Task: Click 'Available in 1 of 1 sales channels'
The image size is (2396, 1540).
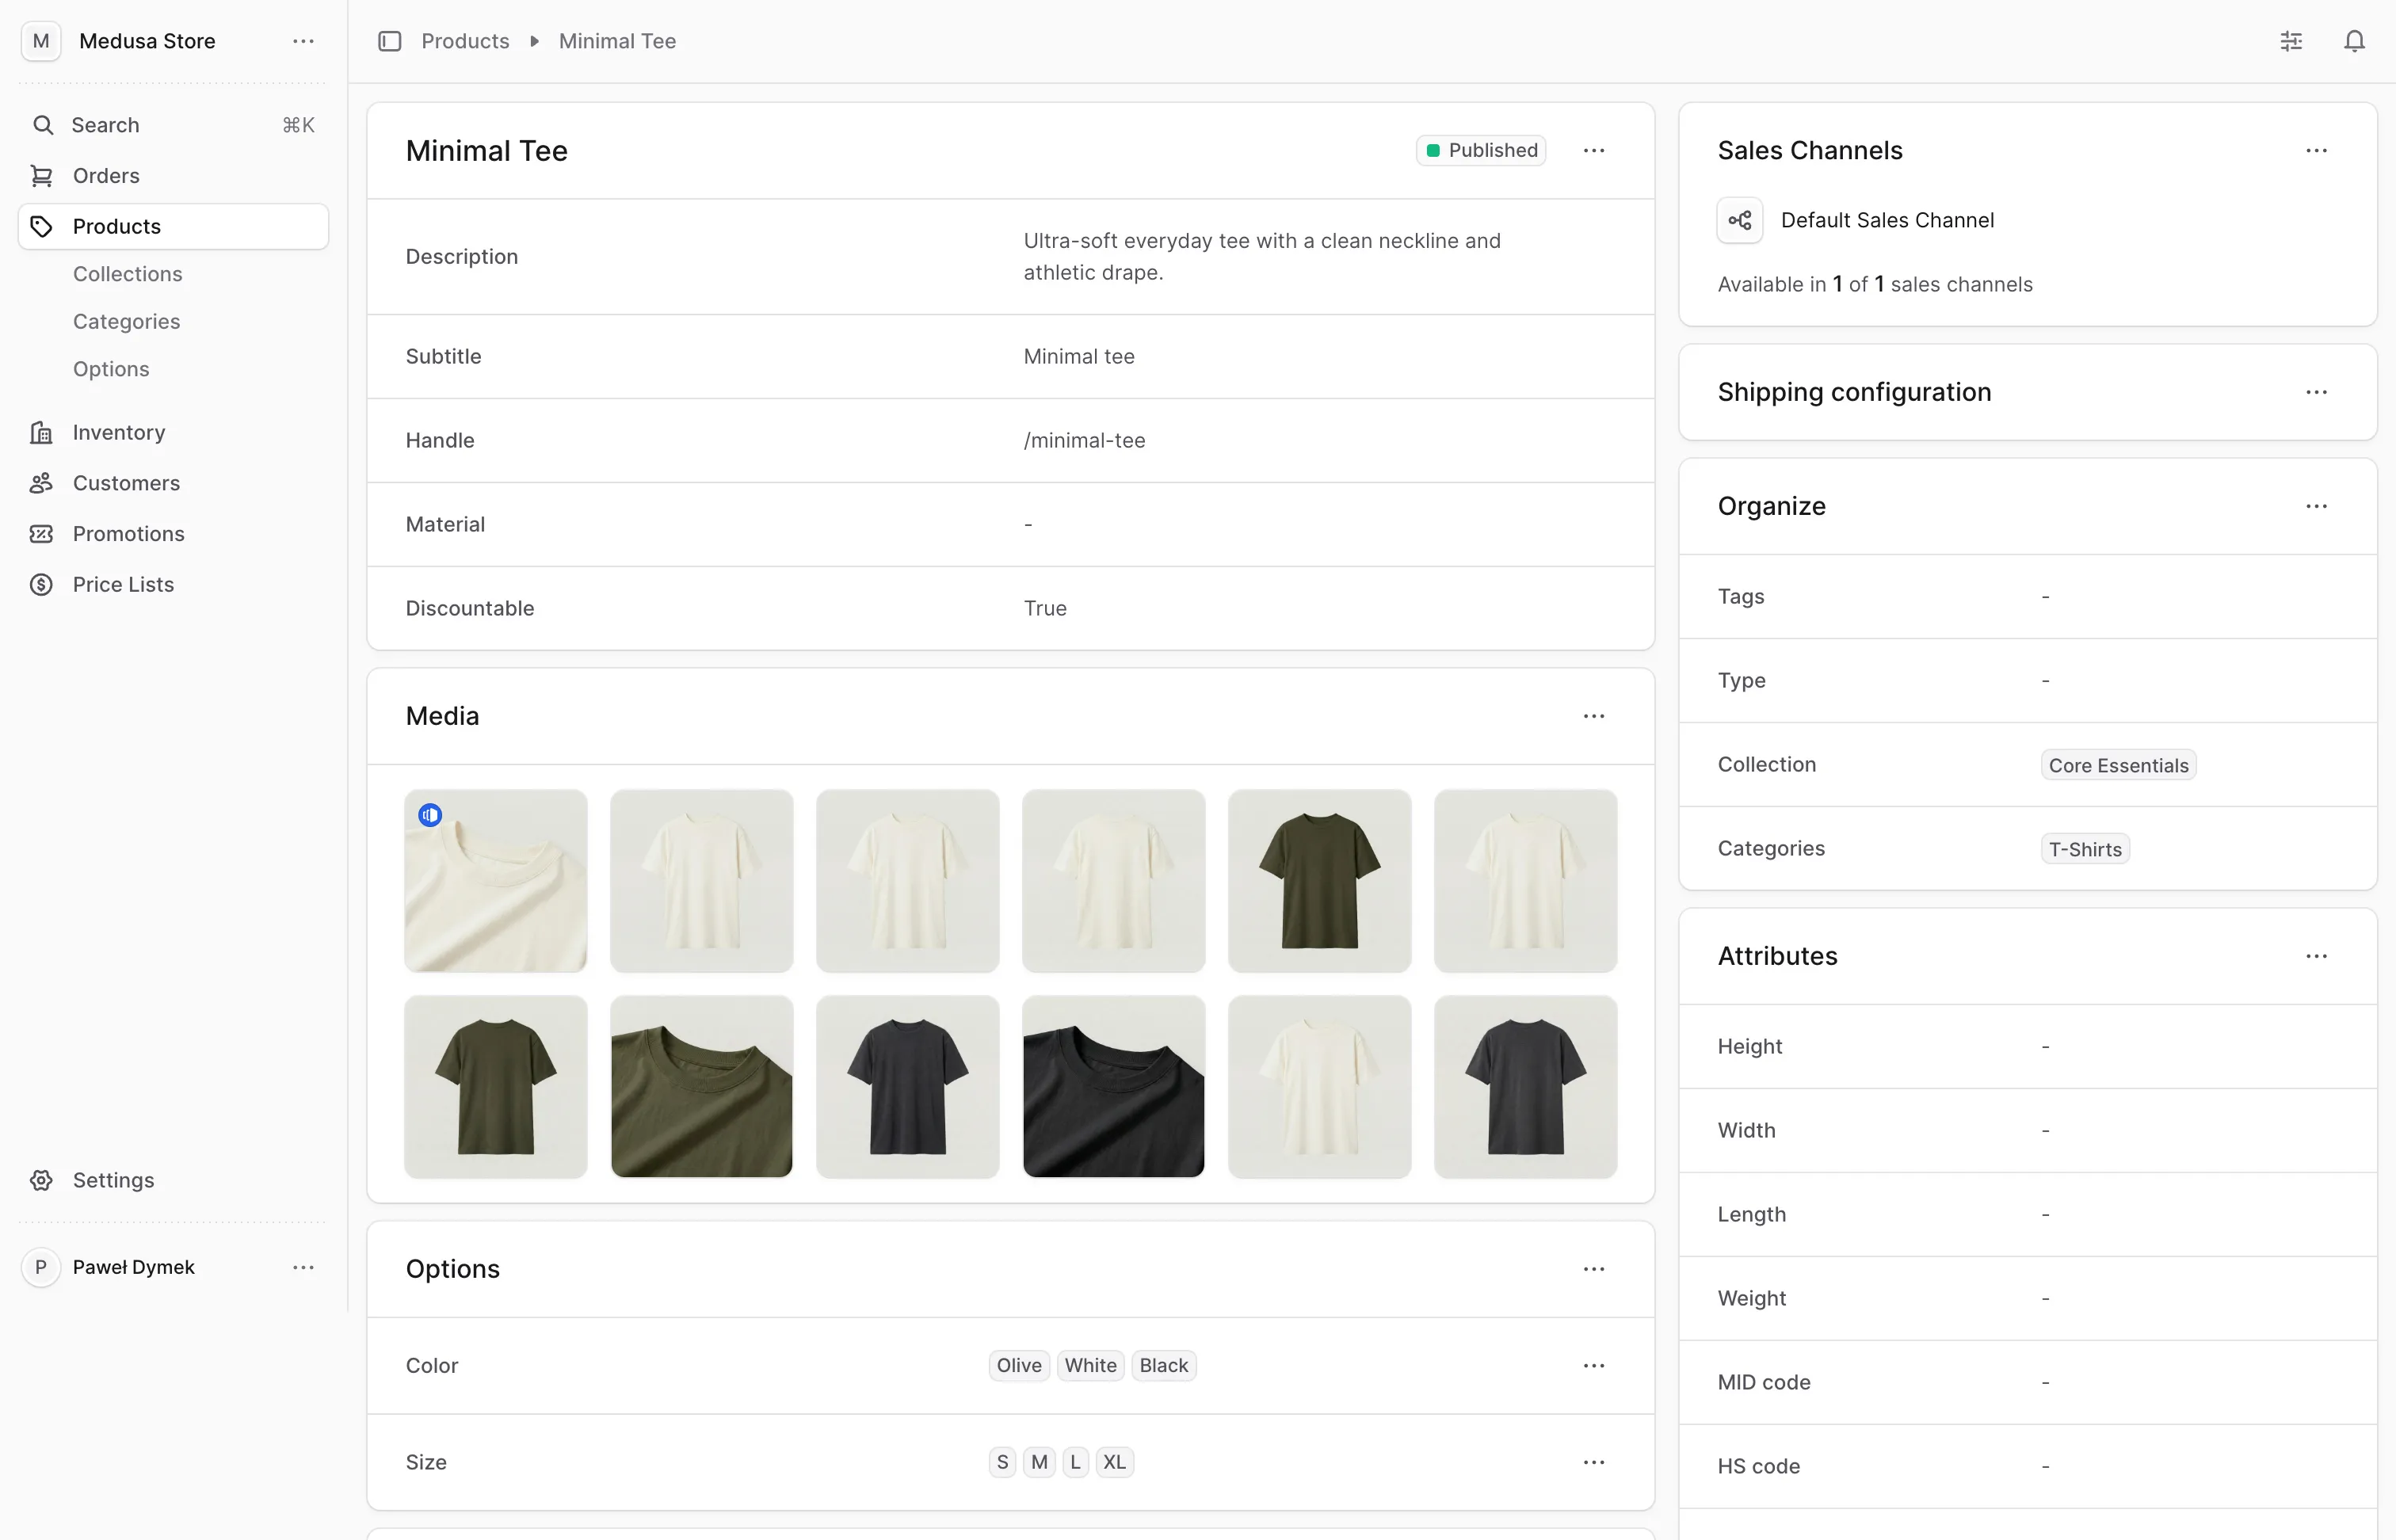Action: 1875,285
